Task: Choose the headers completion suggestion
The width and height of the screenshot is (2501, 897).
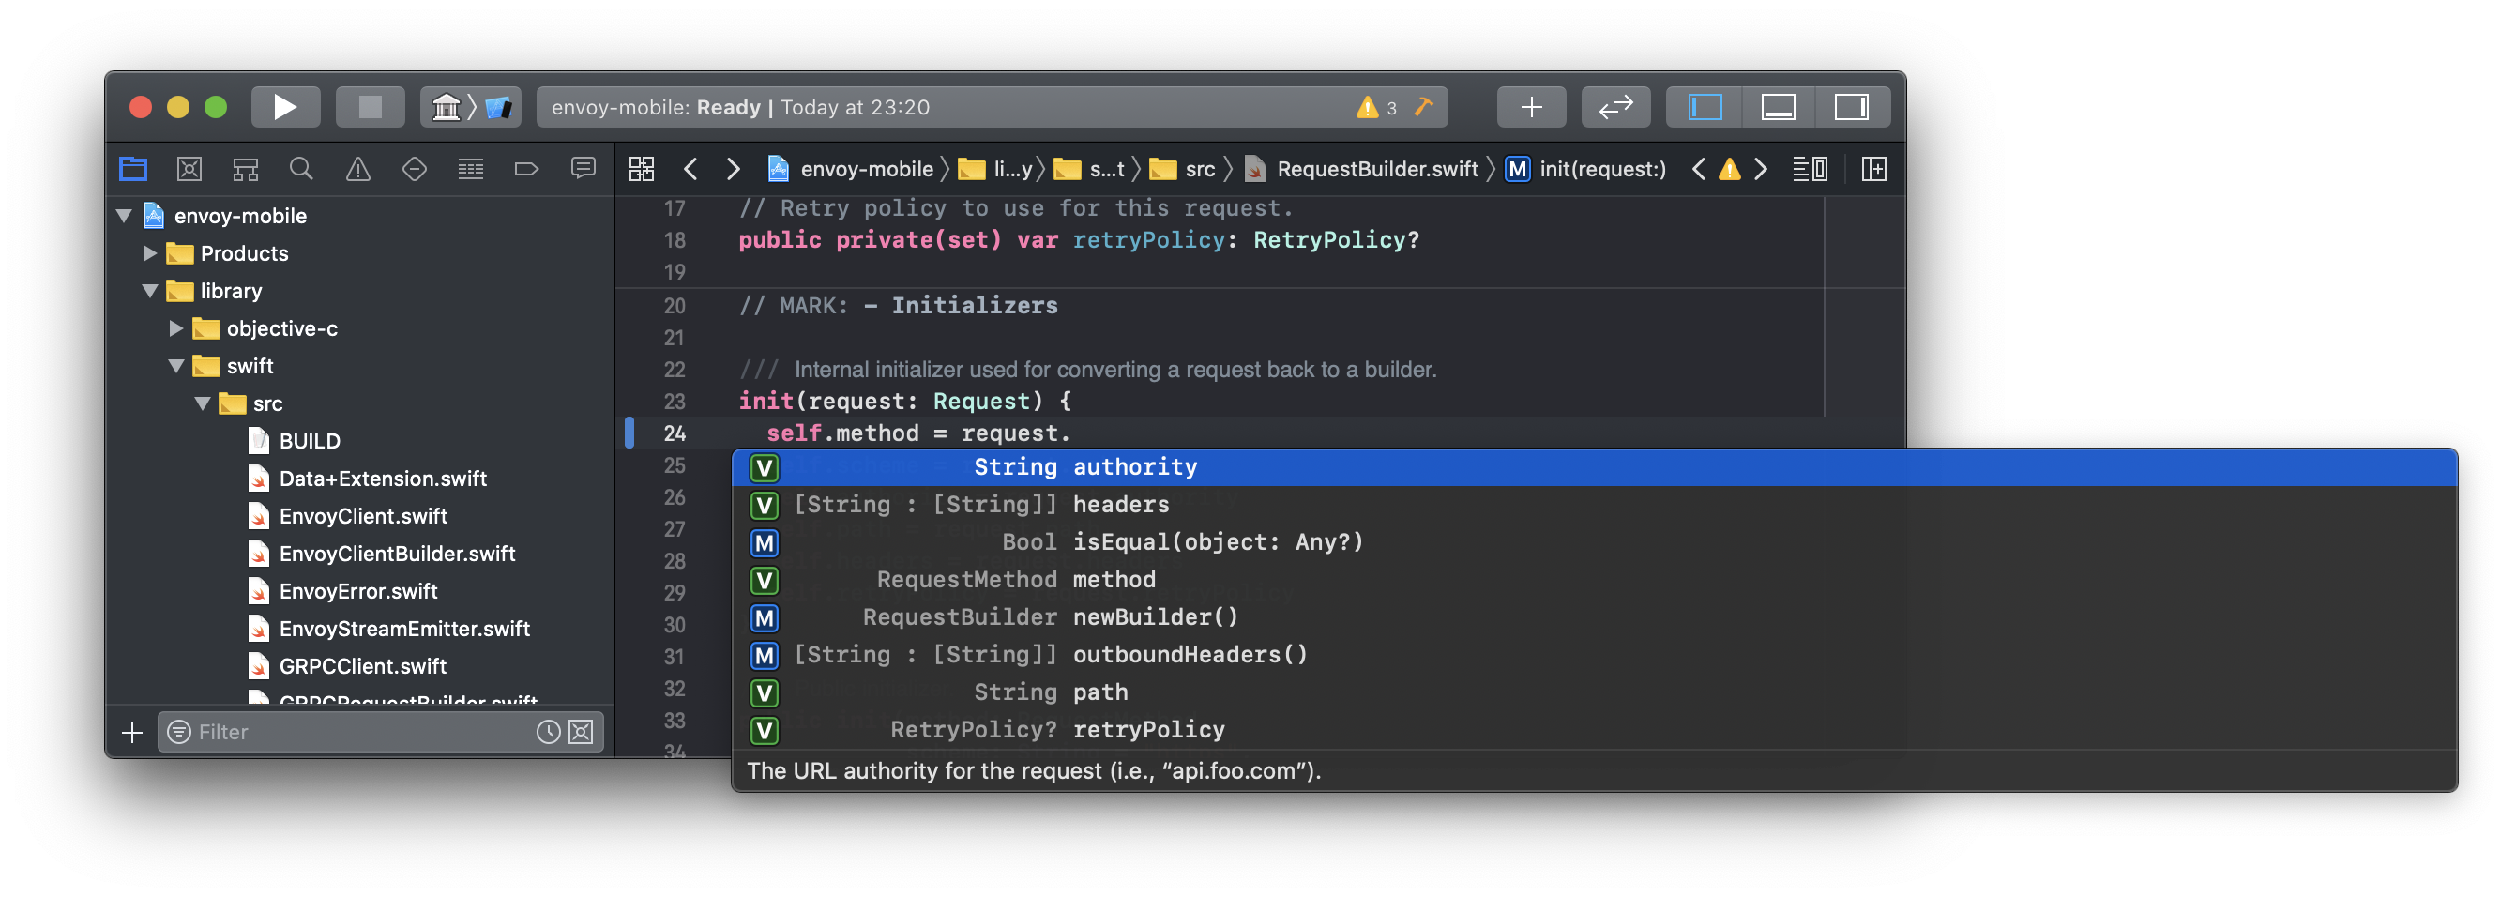Action: click(1594, 505)
